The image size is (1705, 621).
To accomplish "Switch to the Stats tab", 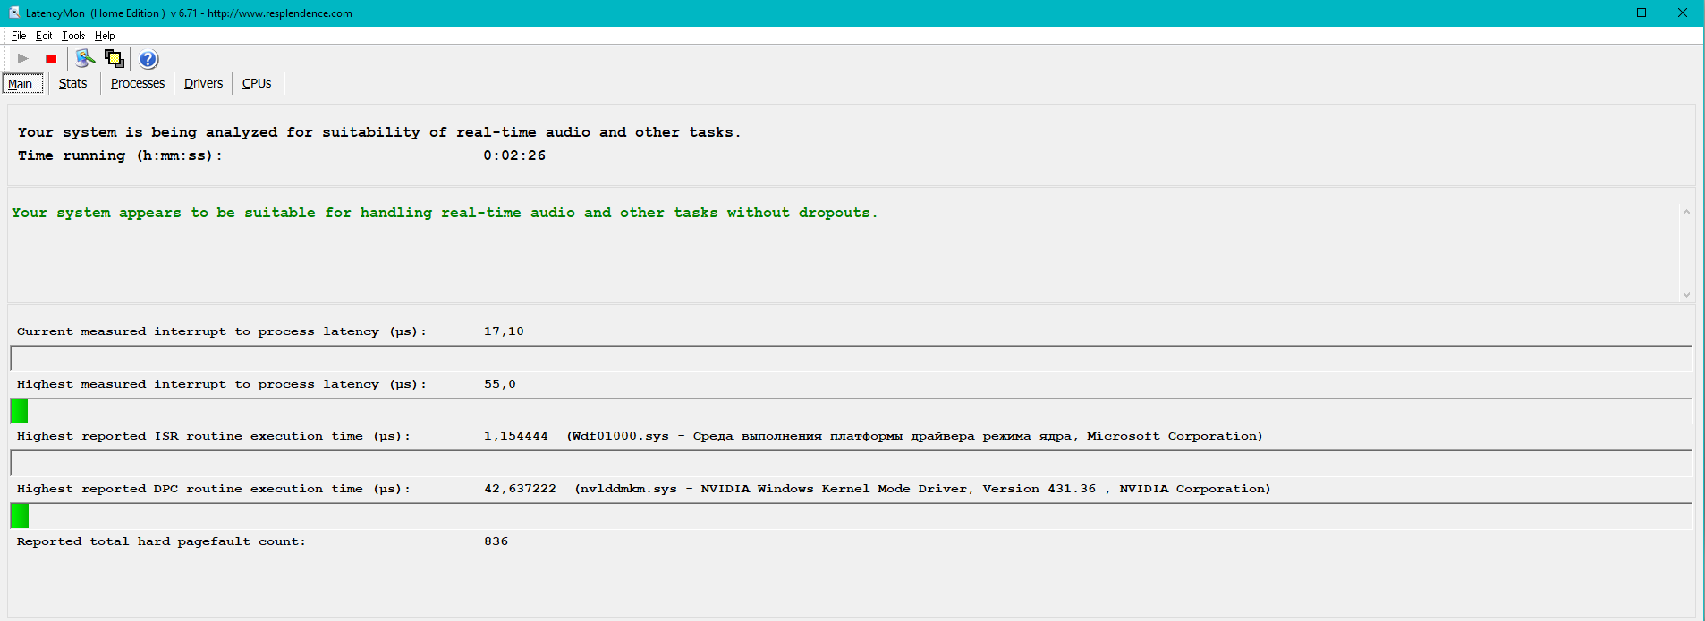I will coord(73,83).
